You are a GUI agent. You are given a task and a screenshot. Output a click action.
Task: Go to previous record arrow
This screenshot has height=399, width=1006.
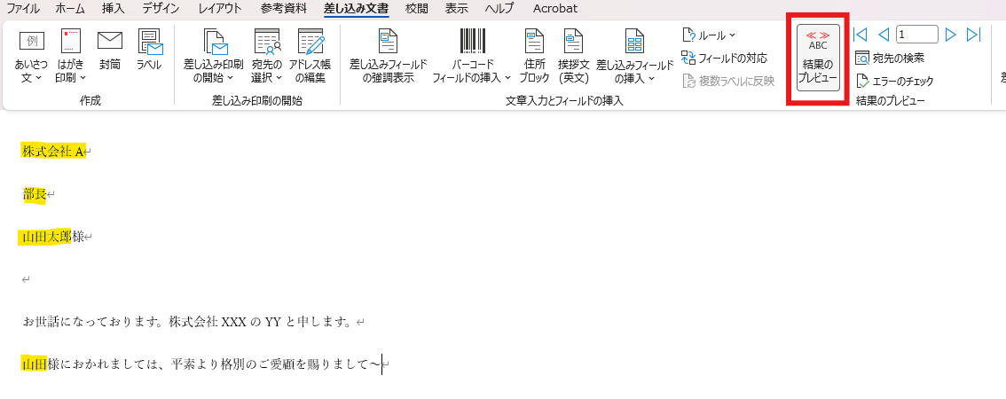883,35
